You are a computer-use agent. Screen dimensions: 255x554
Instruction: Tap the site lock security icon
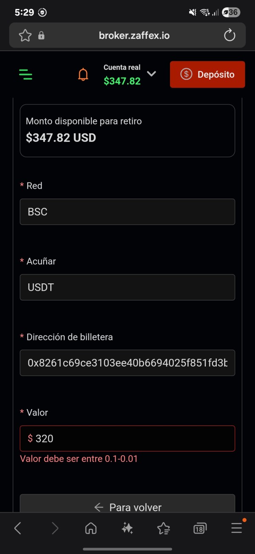41,35
